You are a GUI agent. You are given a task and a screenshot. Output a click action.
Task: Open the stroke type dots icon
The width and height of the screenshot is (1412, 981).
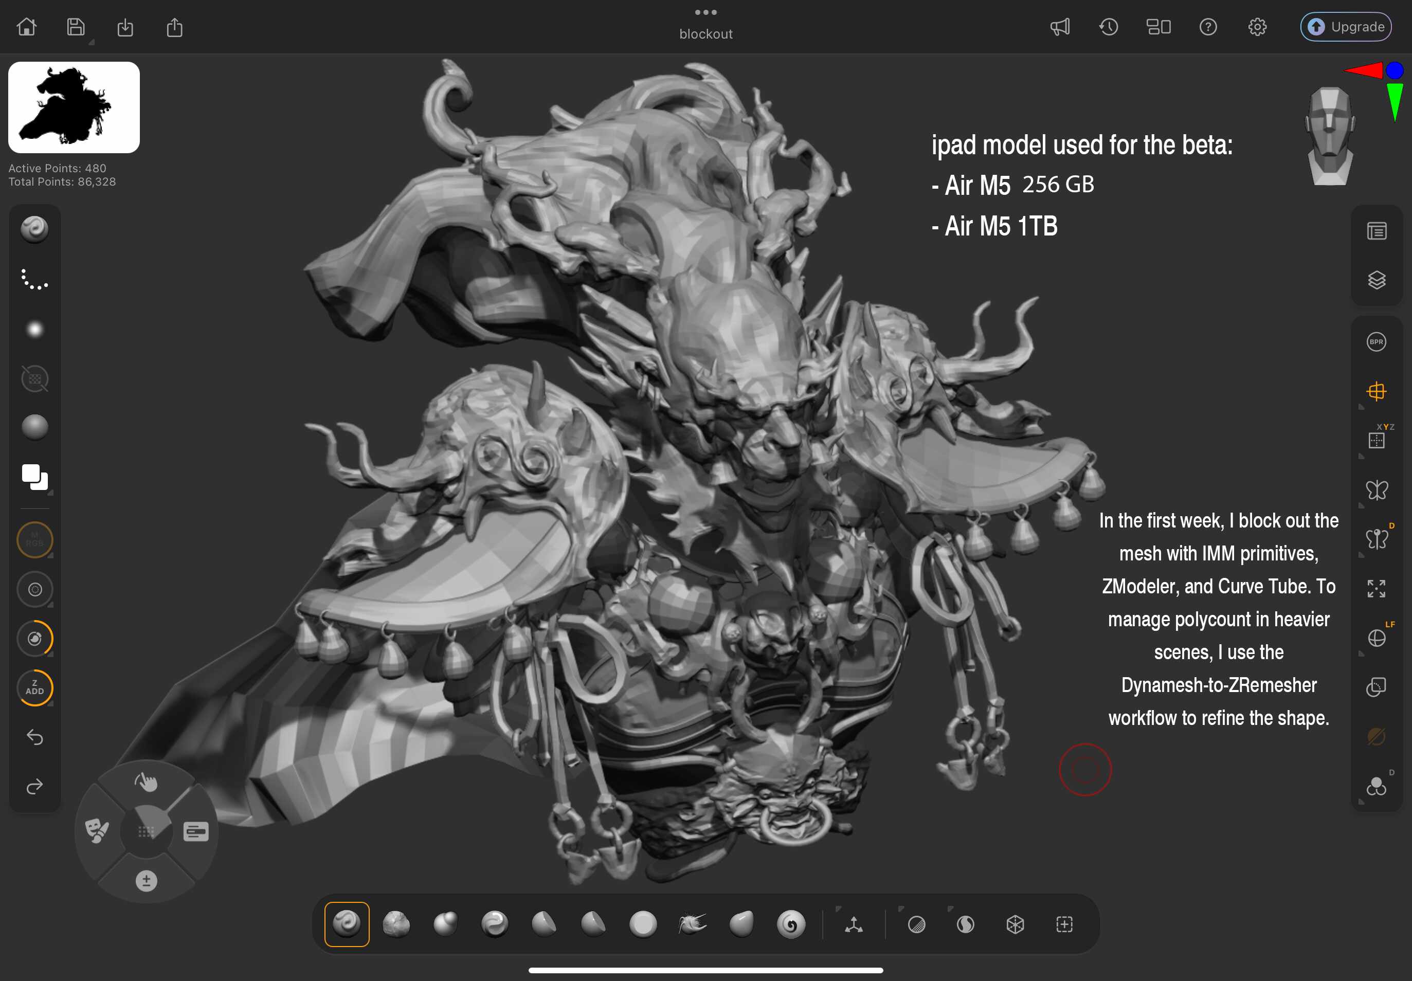34,280
